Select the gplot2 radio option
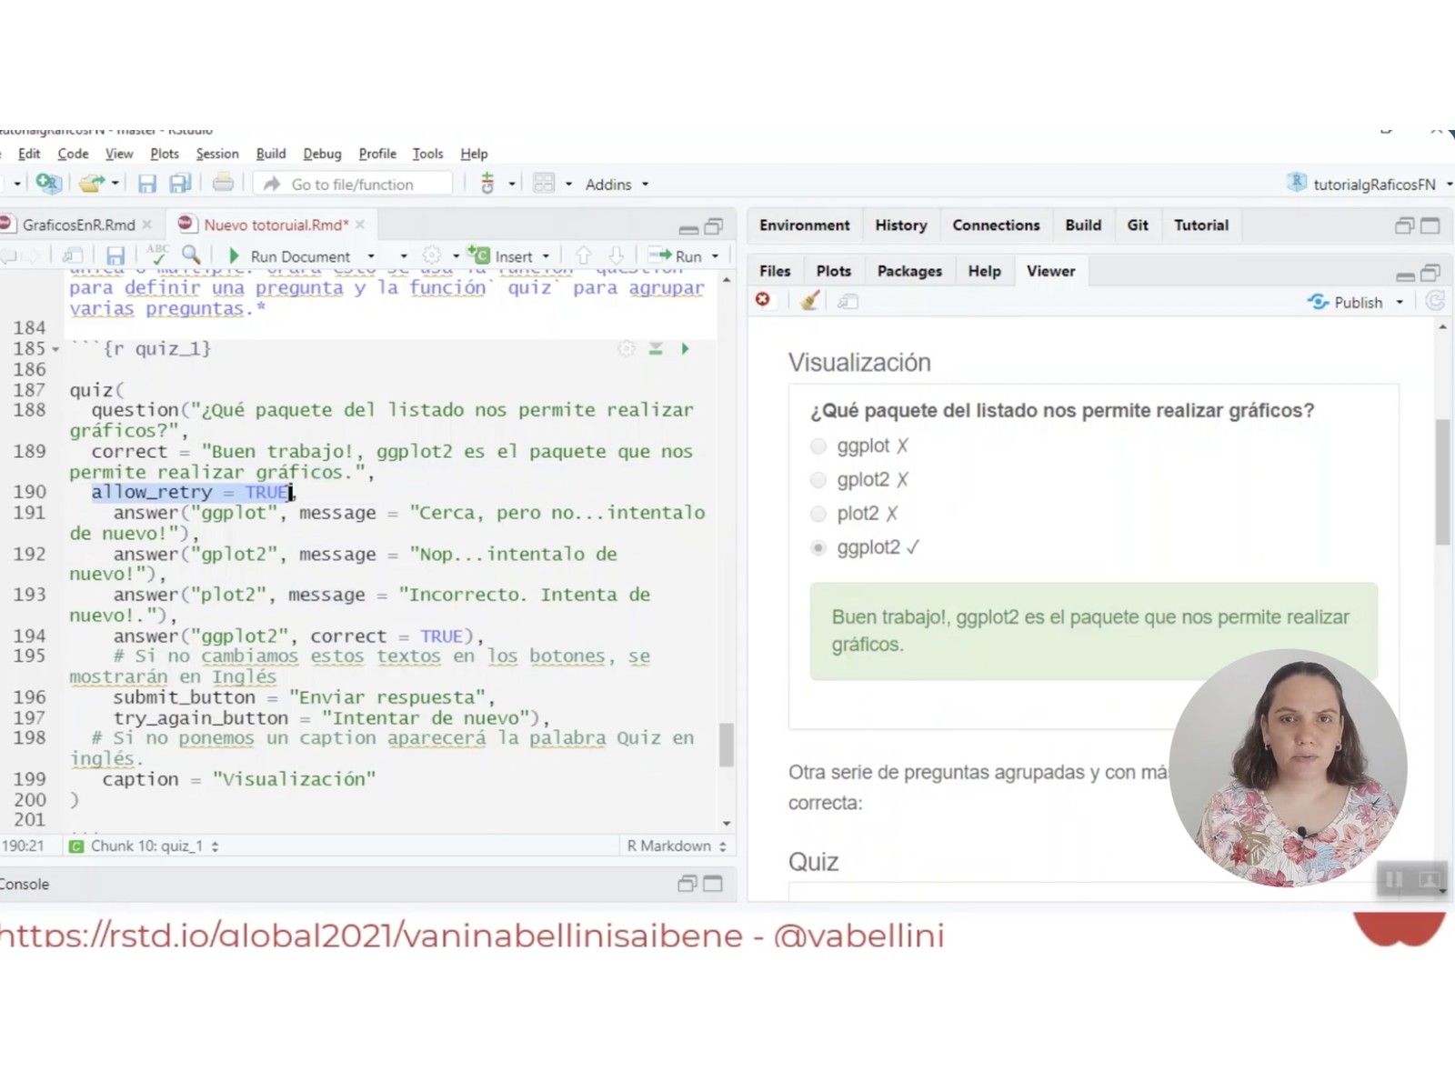1455x1091 pixels. pos(818,480)
